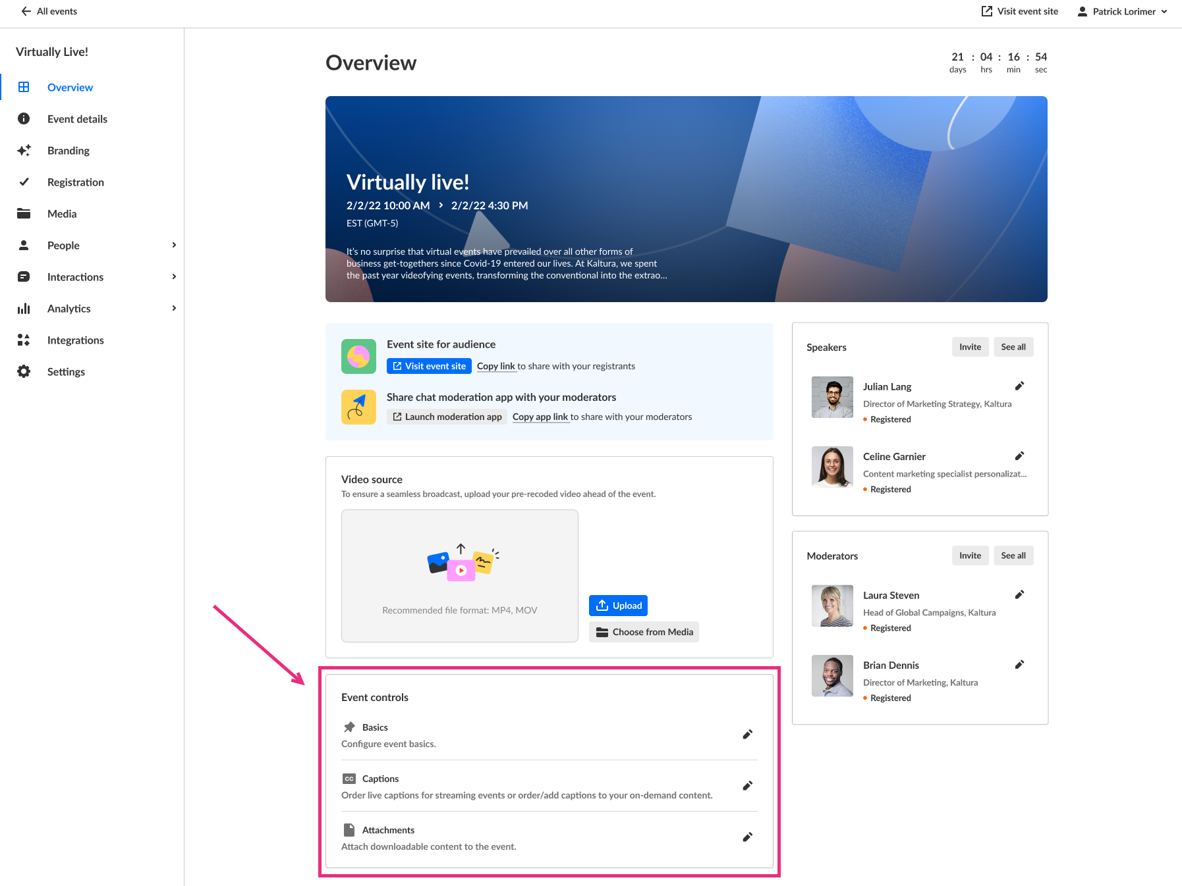Click the chat moderation app paper-plane icon
This screenshot has width=1182, height=886.
358,407
